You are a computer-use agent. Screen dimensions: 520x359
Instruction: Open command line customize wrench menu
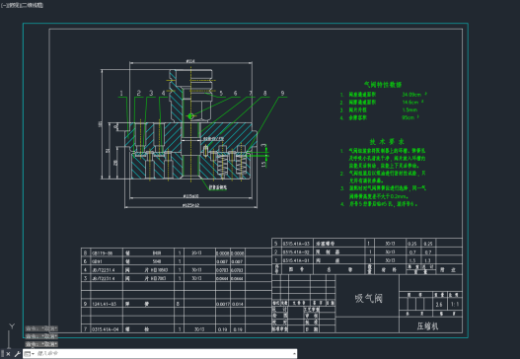pyautogui.click(x=18, y=354)
